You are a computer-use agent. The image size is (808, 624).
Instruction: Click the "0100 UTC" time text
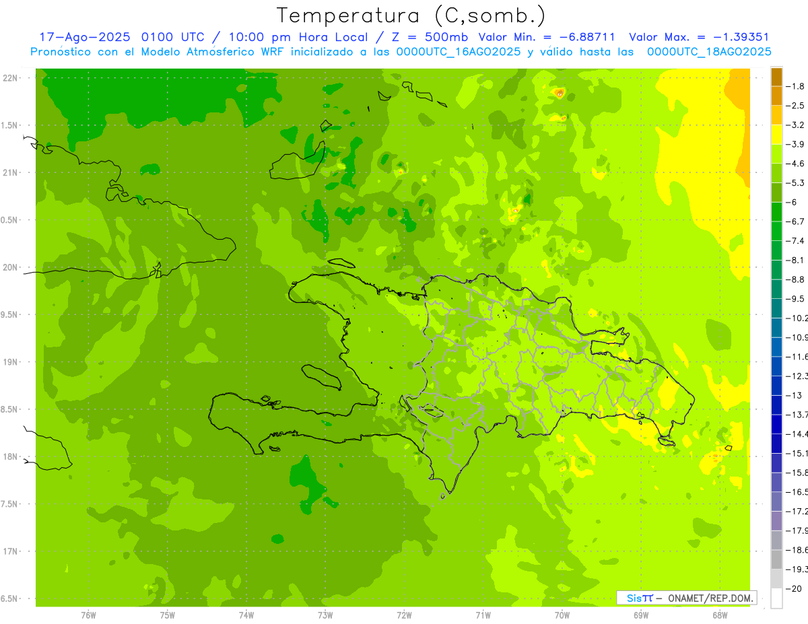[172, 37]
